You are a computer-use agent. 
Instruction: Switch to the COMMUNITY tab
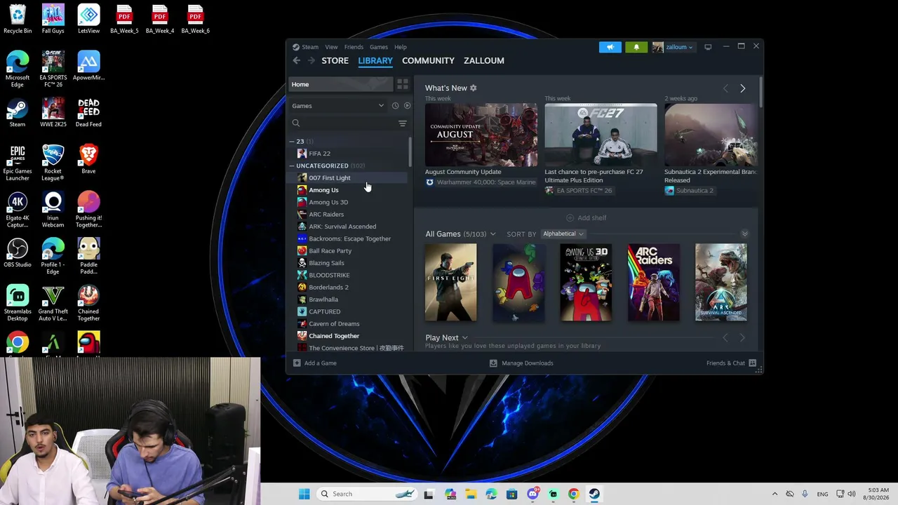point(428,61)
